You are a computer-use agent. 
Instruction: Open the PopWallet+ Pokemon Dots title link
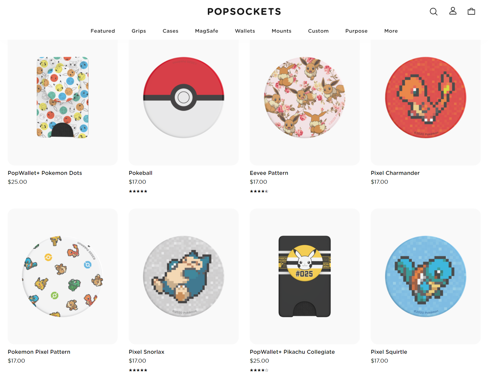pyautogui.click(x=45, y=173)
